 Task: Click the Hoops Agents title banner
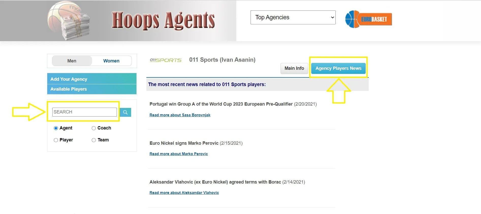click(163, 21)
